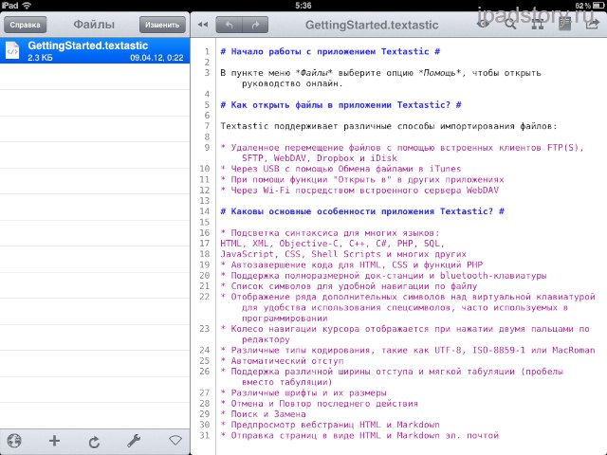This screenshot has height=455, width=607.
Task: Tap the status bar clock 5:36
Action: 303,6
